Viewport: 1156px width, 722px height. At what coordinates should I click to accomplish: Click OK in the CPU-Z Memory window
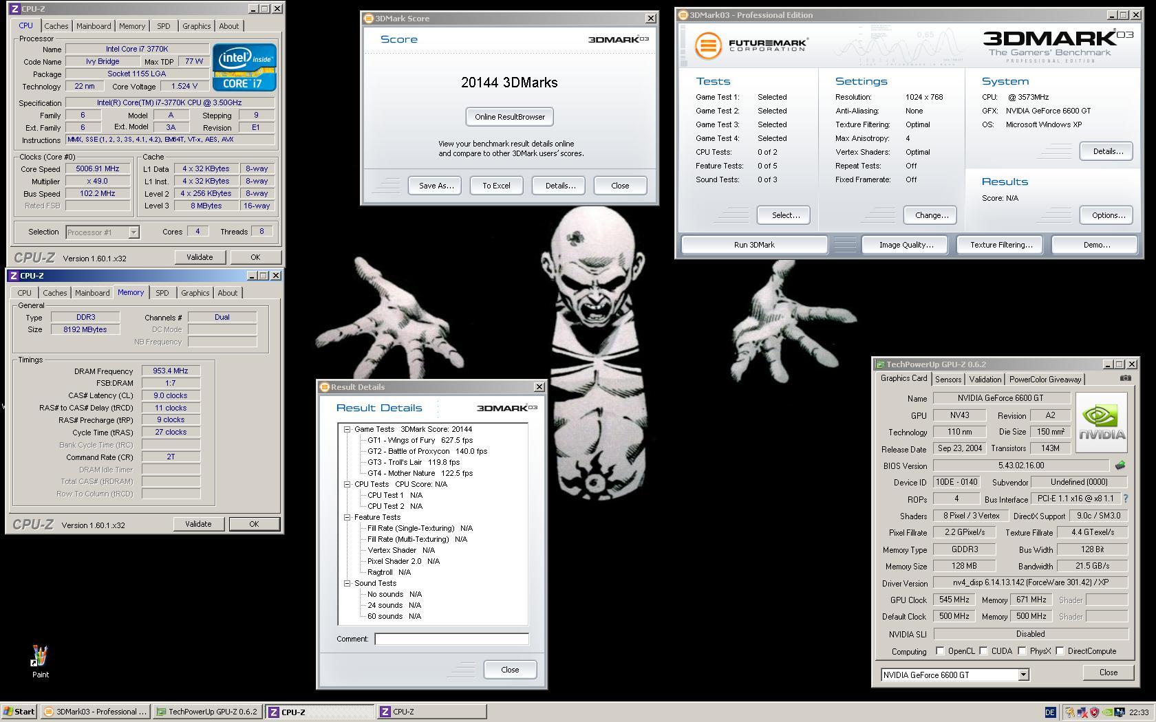click(x=254, y=524)
